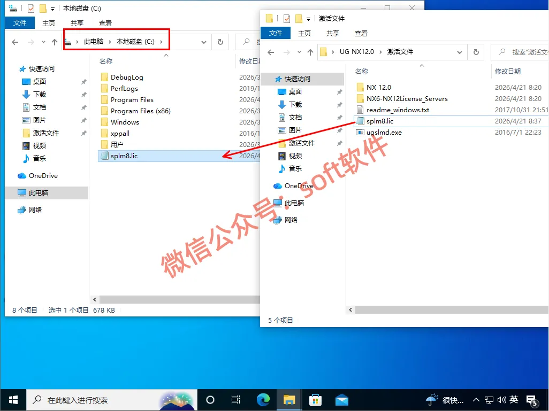Screen dimensions: 549x411
Task: Go up one level in 激活文件 window
Action: (x=310, y=52)
